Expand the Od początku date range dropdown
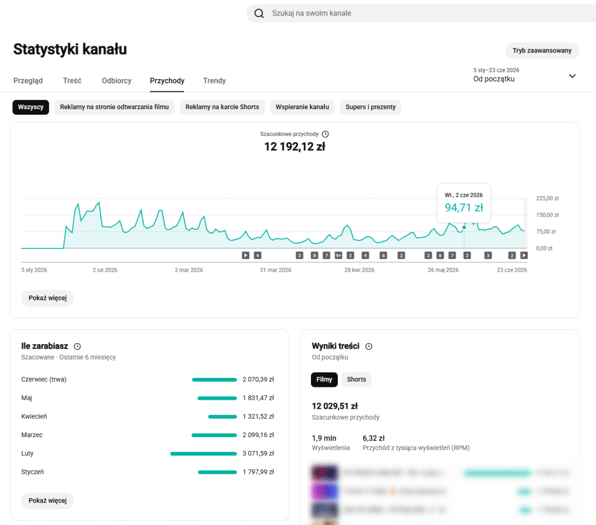The image size is (596, 525). (524, 75)
